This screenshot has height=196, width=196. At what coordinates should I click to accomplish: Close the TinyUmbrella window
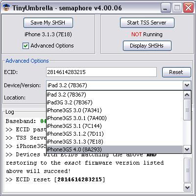point(188,8)
